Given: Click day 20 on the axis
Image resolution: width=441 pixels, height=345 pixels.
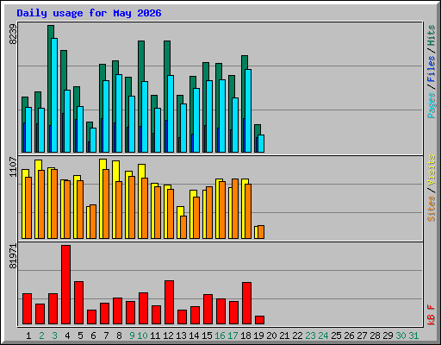Looking at the screenshot, I should pyautogui.click(x=271, y=336).
